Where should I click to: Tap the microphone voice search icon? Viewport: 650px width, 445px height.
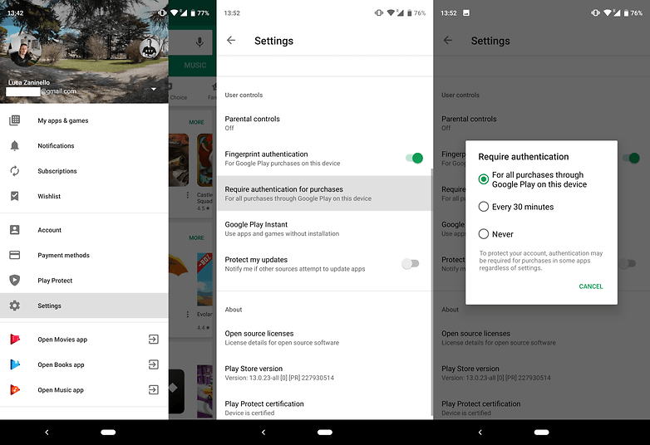199,42
